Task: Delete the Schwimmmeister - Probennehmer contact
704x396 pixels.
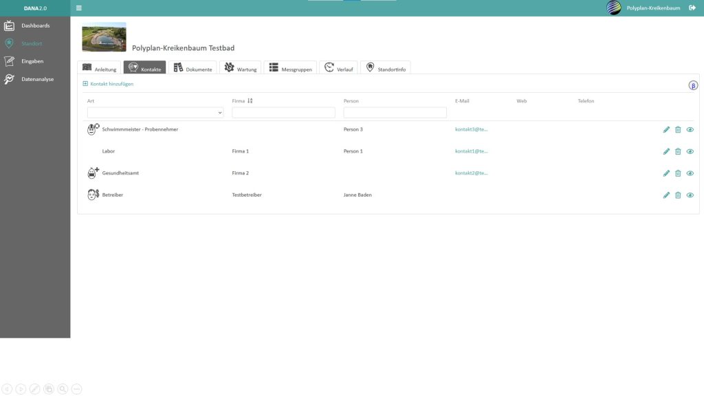Action: coord(678,129)
